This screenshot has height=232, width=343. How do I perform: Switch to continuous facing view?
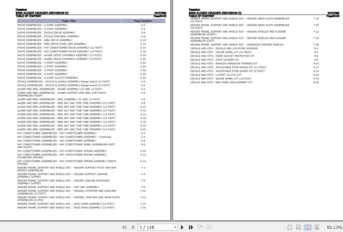click(x=317, y=227)
